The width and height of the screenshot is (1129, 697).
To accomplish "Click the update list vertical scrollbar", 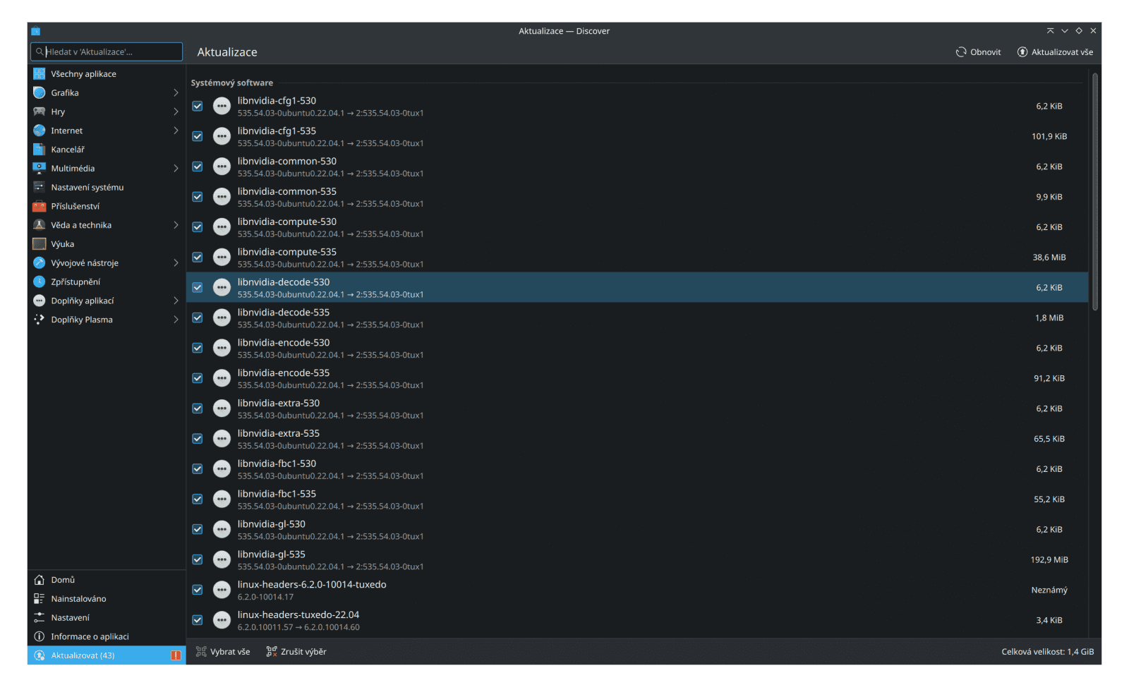I will click(x=1095, y=191).
